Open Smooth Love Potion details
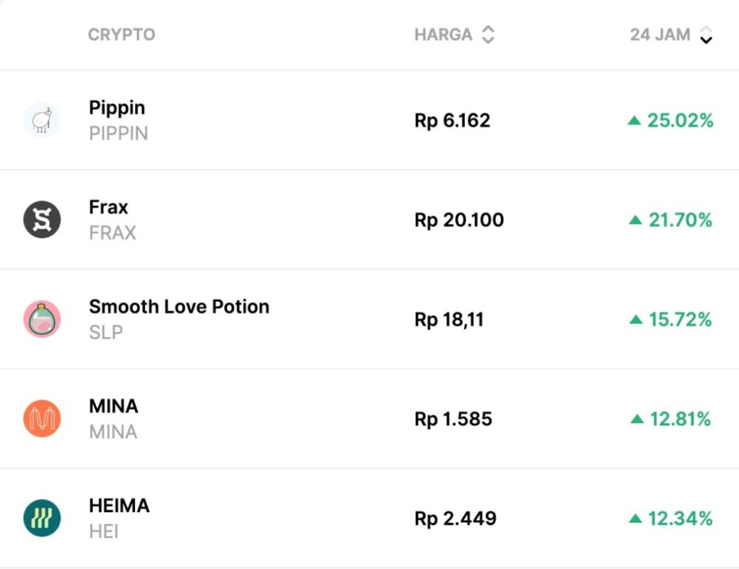Screen dimensions: 739x569 [179, 307]
